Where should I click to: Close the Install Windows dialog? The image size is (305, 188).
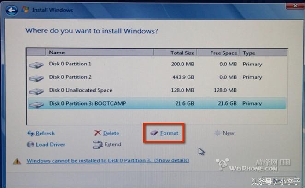pos(295,6)
